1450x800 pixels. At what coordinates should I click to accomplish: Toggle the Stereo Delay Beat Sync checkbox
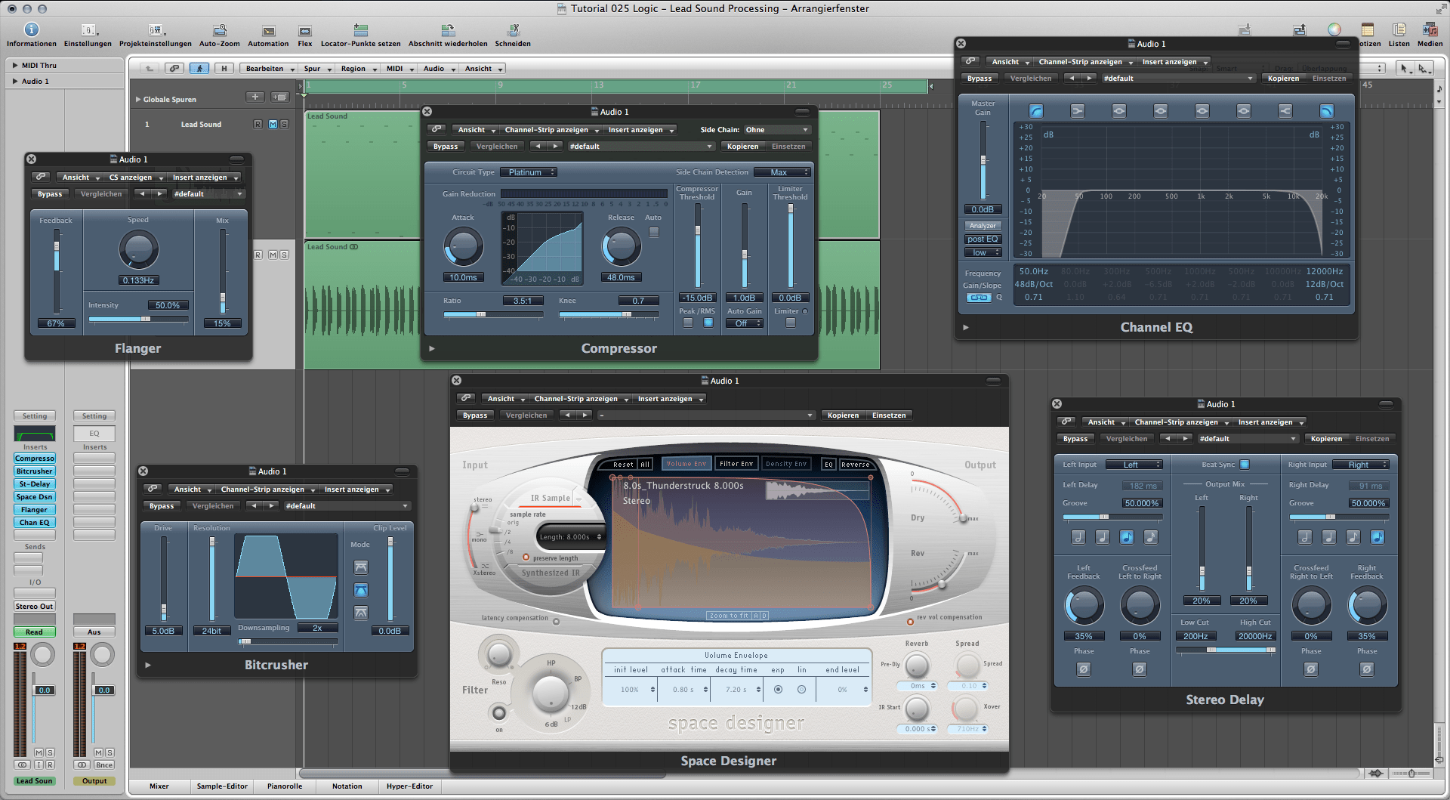coord(1245,465)
